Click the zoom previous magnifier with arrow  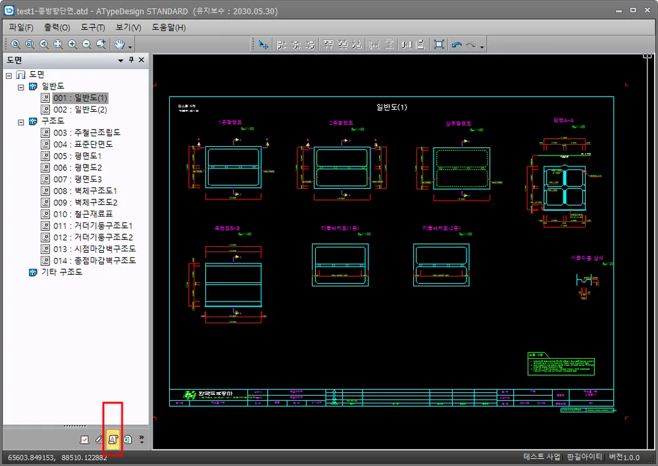44,44
